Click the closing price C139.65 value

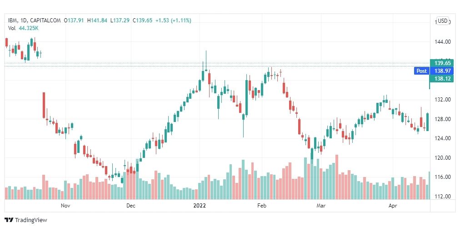click(142, 20)
